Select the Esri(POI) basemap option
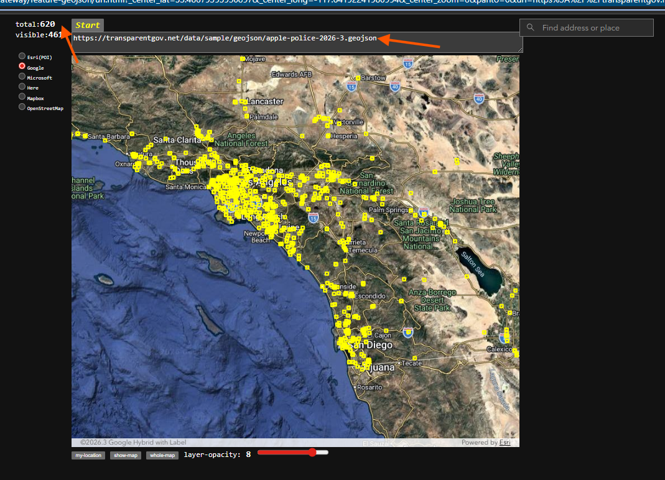The height and width of the screenshot is (480, 665). click(22, 56)
